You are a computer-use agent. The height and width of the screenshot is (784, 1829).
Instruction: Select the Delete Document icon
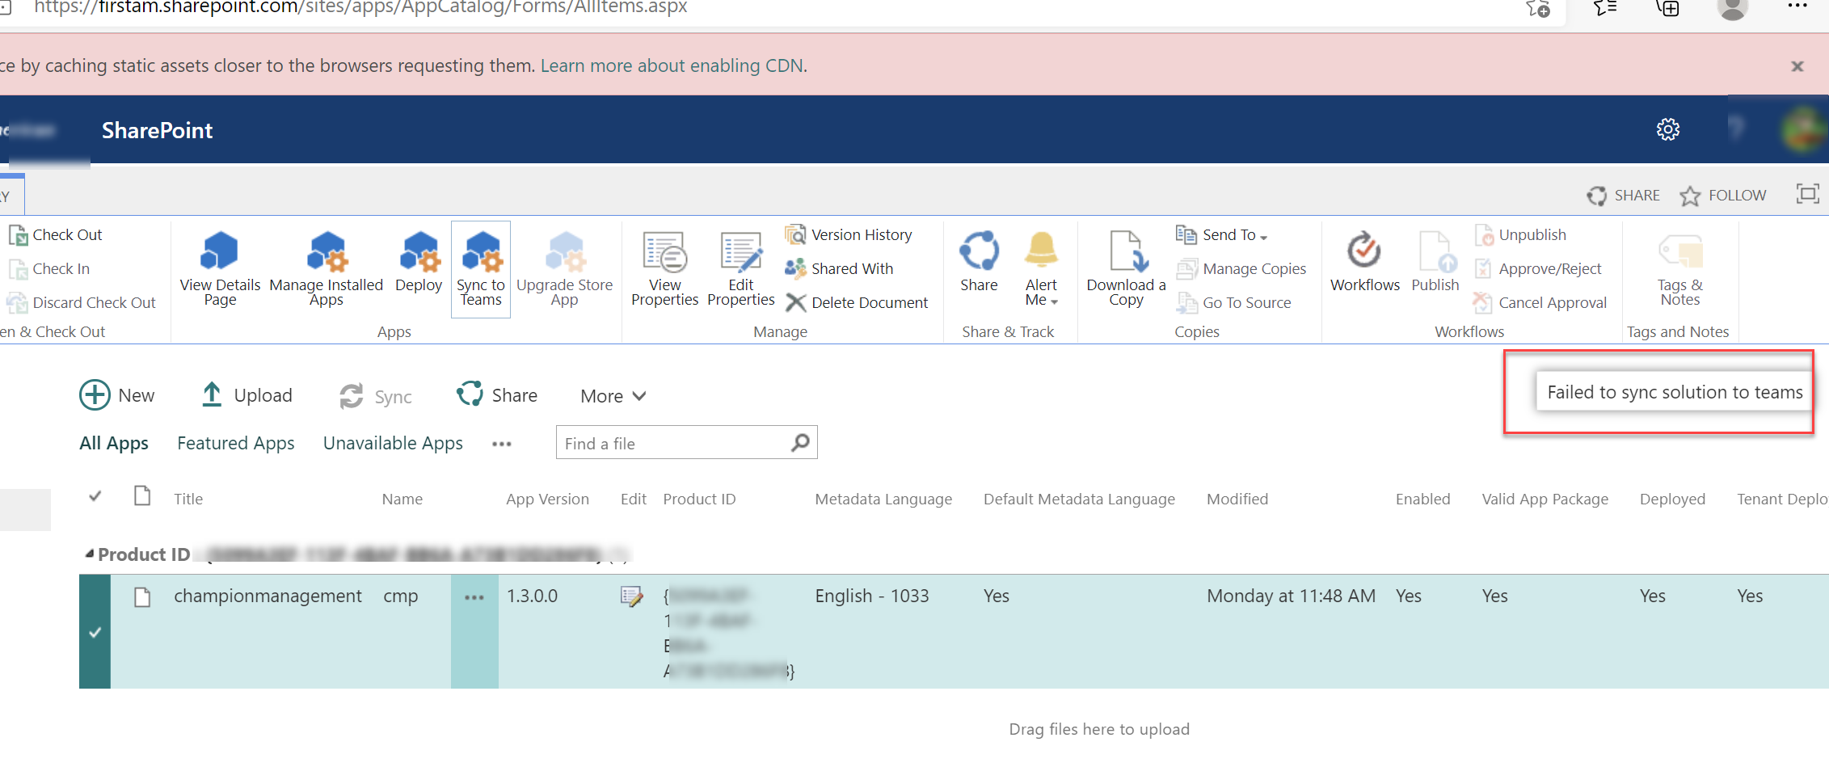[x=858, y=302]
